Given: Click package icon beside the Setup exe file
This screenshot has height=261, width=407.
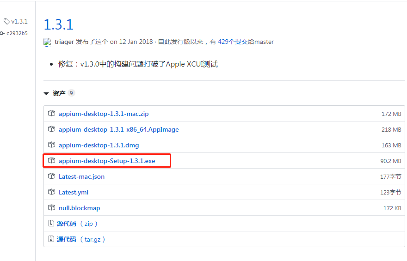Looking at the screenshot, I should point(51,160).
